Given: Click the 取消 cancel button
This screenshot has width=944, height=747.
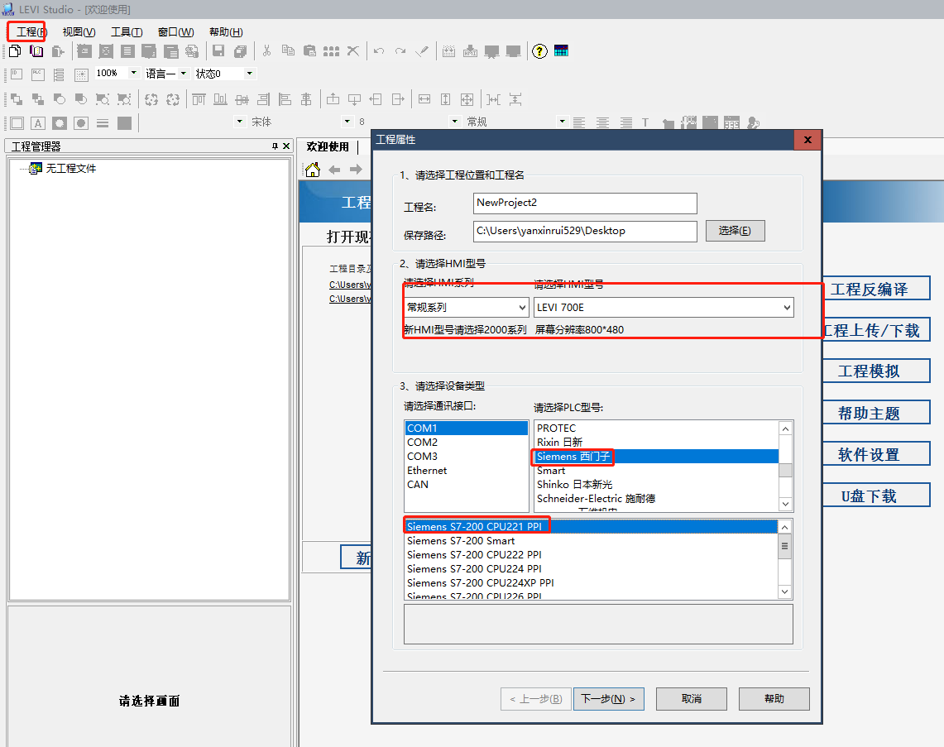Looking at the screenshot, I should tap(691, 699).
